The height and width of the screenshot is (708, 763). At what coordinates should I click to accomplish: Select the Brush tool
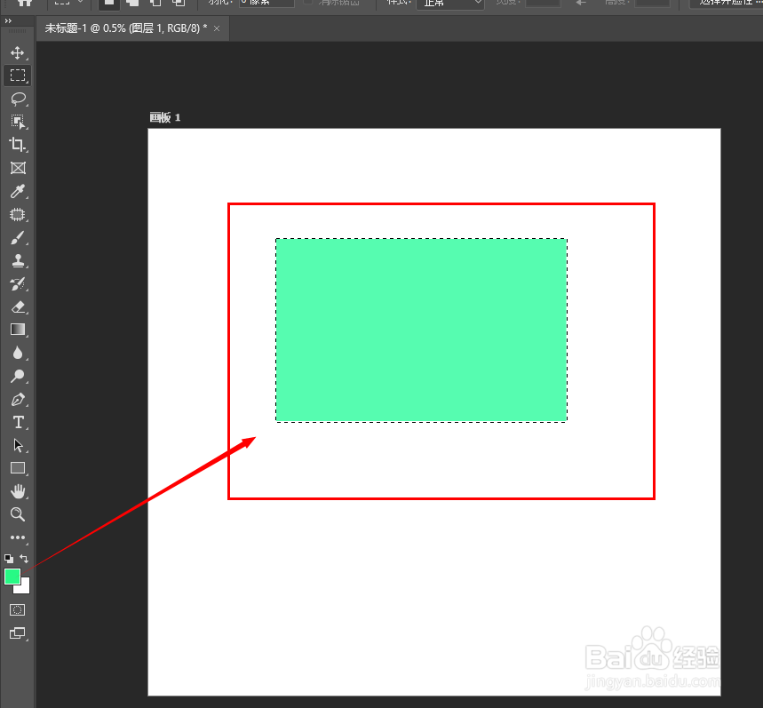(x=18, y=238)
